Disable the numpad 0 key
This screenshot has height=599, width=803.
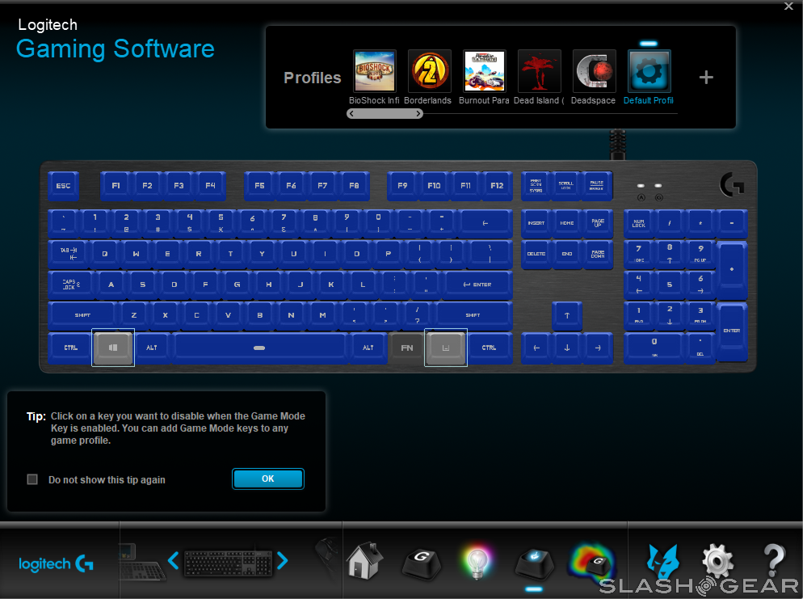pyautogui.click(x=654, y=348)
